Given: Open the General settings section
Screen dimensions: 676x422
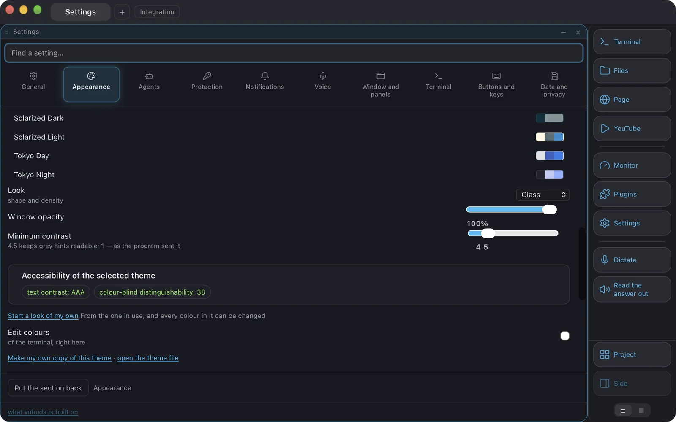Looking at the screenshot, I should (33, 84).
